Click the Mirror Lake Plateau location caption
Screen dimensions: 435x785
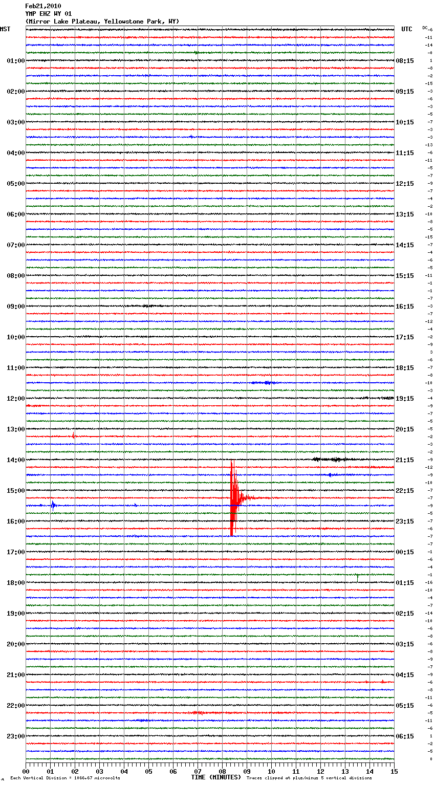click(x=102, y=21)
